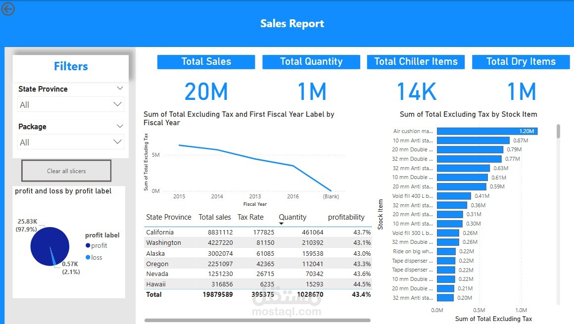Click the vertical scrollbar of stock item chart
This screenshot has height=324, width=574.
point(558,131)
